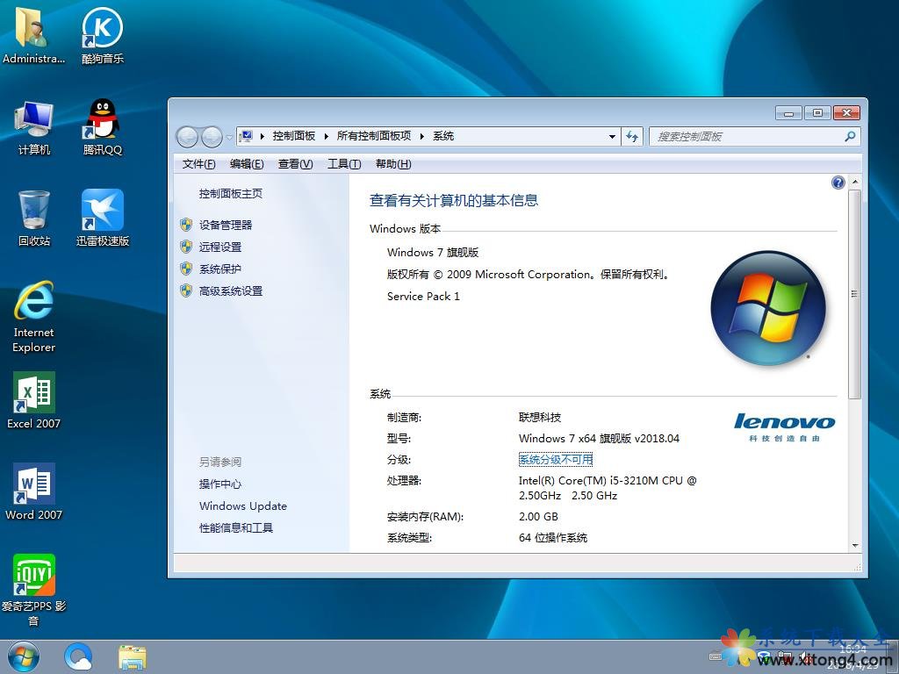Viewport: 899px width, 674px height.
Task: Minimize the 系统 control panel window
Action: [x=788, y=113]
